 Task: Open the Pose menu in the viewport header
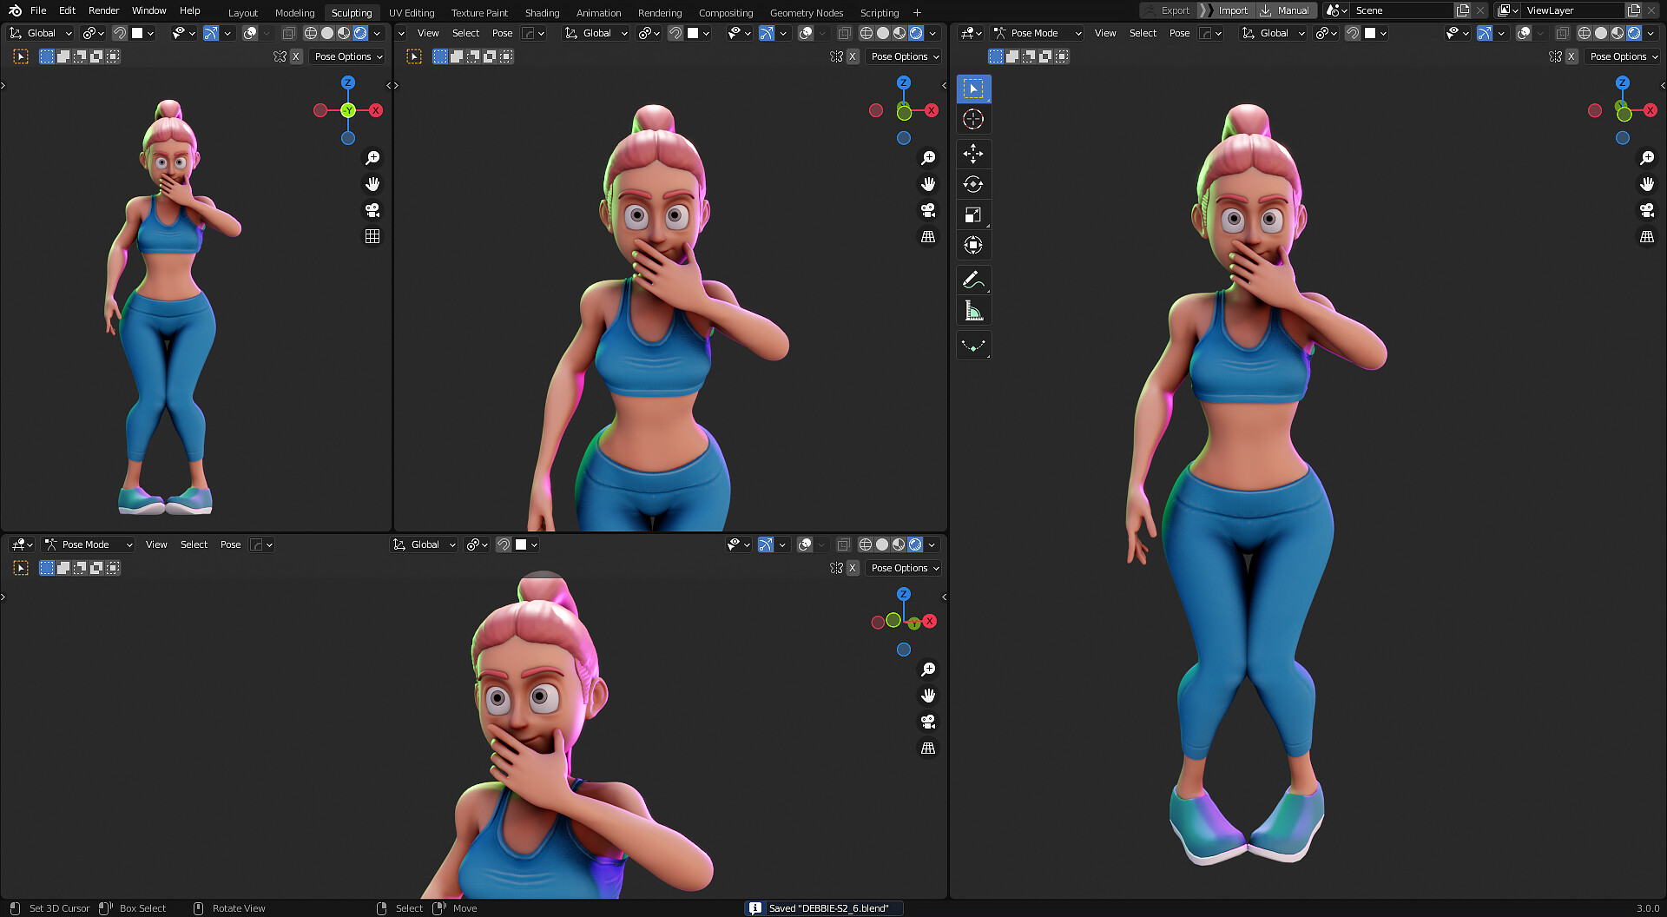pos(1179,33)
